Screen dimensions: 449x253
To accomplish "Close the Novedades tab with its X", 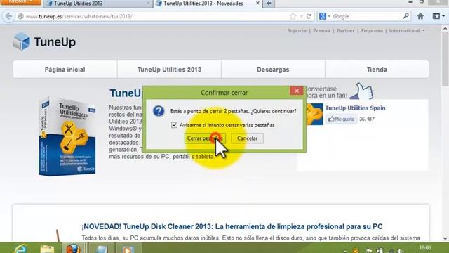I will [257, 3].
